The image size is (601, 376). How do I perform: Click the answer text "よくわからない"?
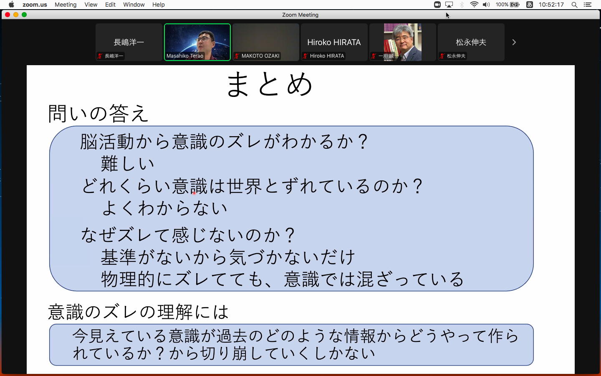coord(164,208)
